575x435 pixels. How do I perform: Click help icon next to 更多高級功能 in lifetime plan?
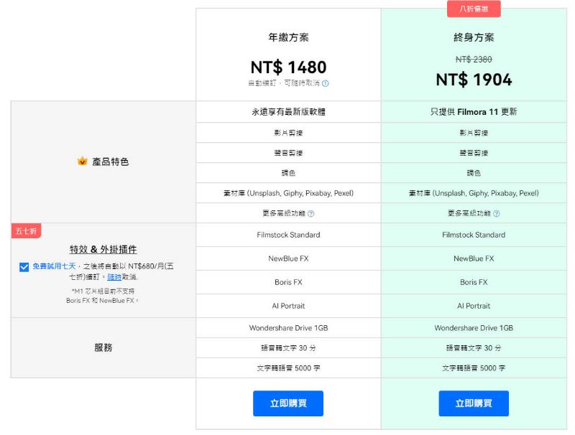(497, 213)
